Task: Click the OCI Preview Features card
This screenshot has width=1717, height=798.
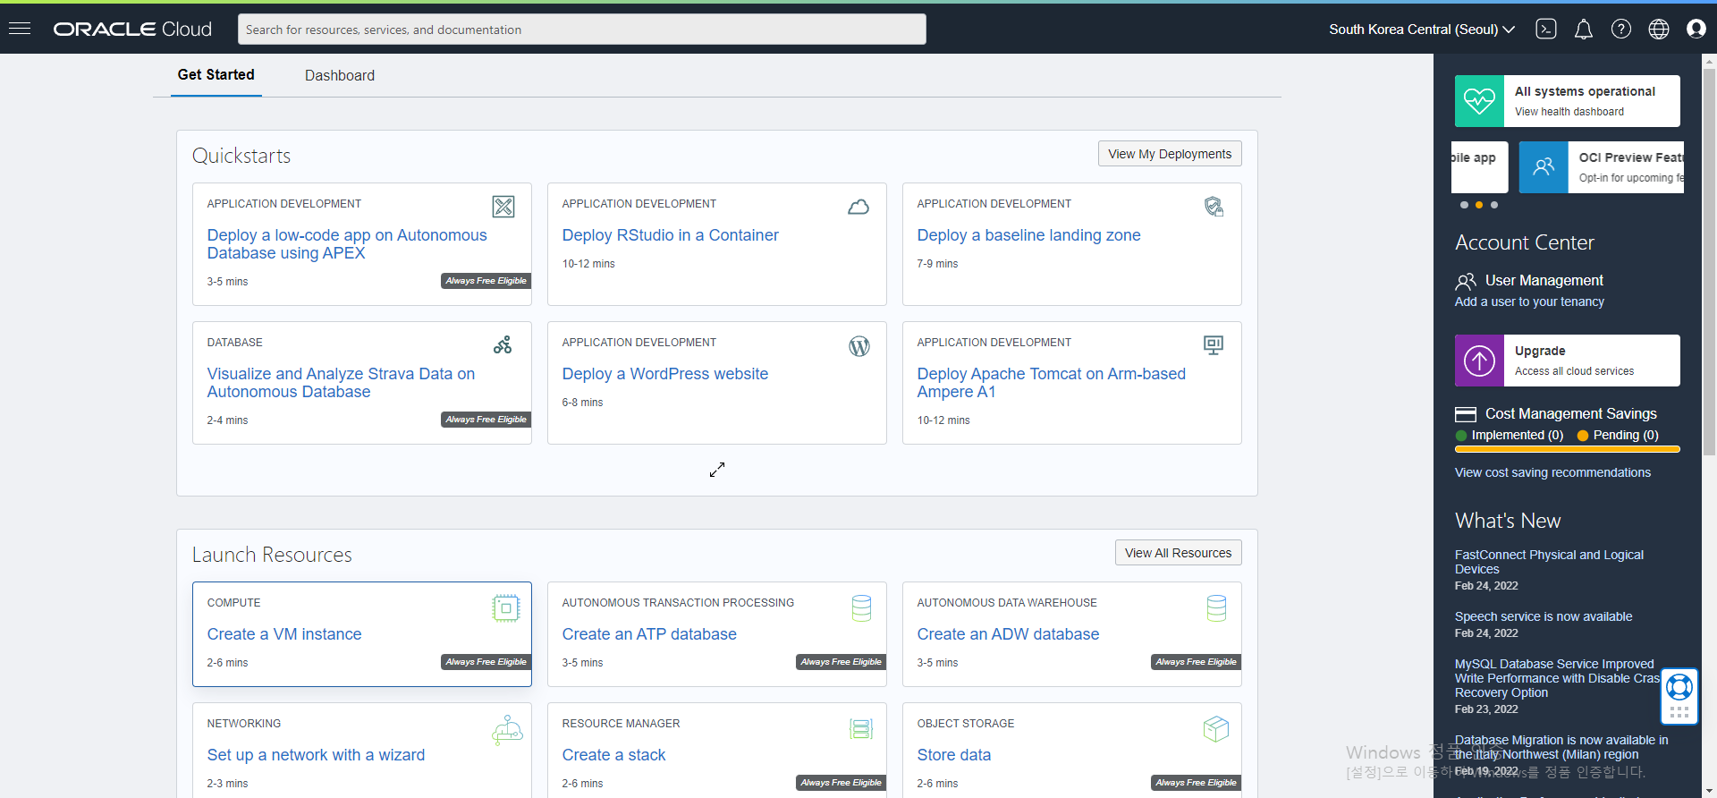Action: (x=1602, y=167)
